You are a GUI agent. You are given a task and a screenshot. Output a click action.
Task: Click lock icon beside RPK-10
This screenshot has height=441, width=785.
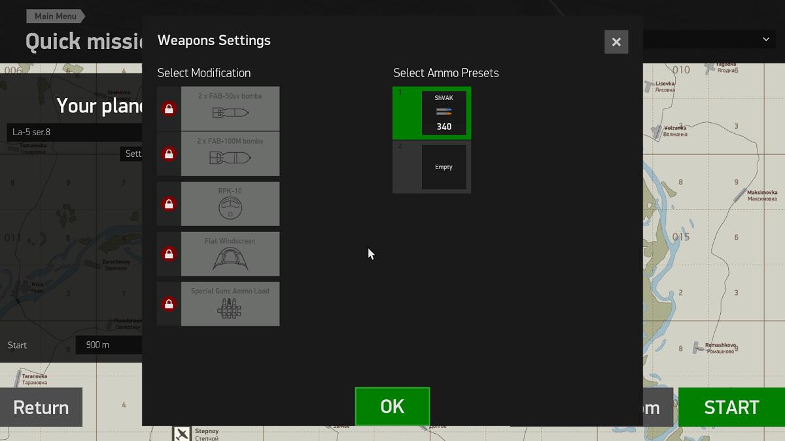(x=169, y=204)
